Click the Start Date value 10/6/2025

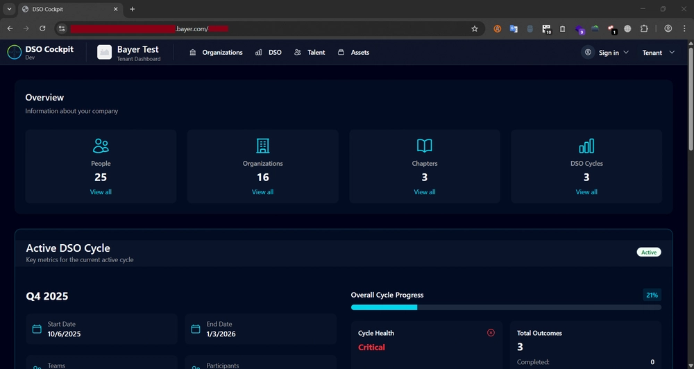(x=64, y=334)
